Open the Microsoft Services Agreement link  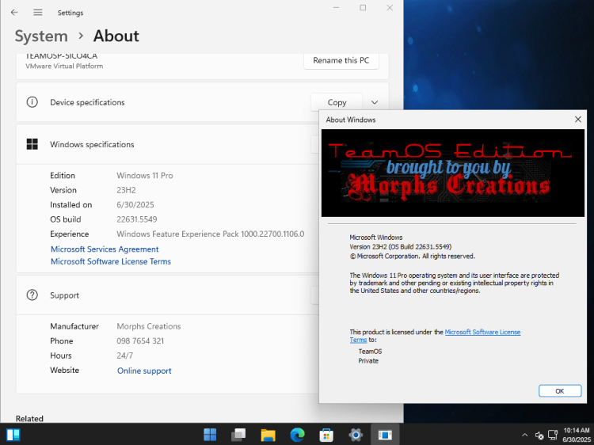(105, 249)
